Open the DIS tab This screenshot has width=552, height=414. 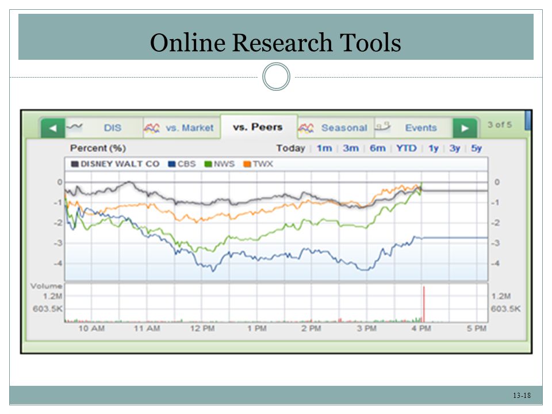(x=104, y=128)
